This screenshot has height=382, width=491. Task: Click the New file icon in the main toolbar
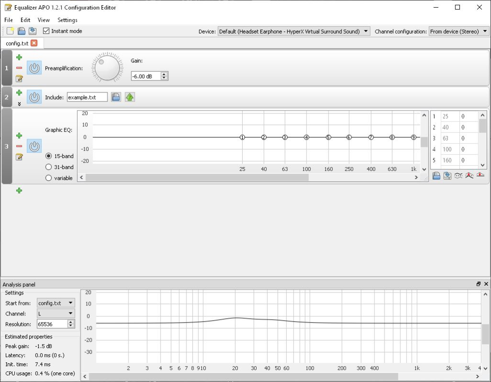(x=11, y=31)
